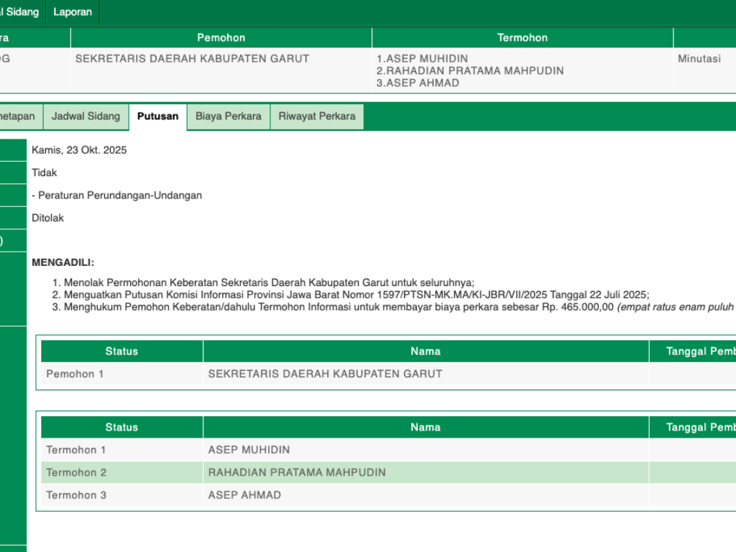The height and width of the screenshot is (552, 736).
Task: Open the Biaya Perkara tab
Action: [x=228, y=116]
